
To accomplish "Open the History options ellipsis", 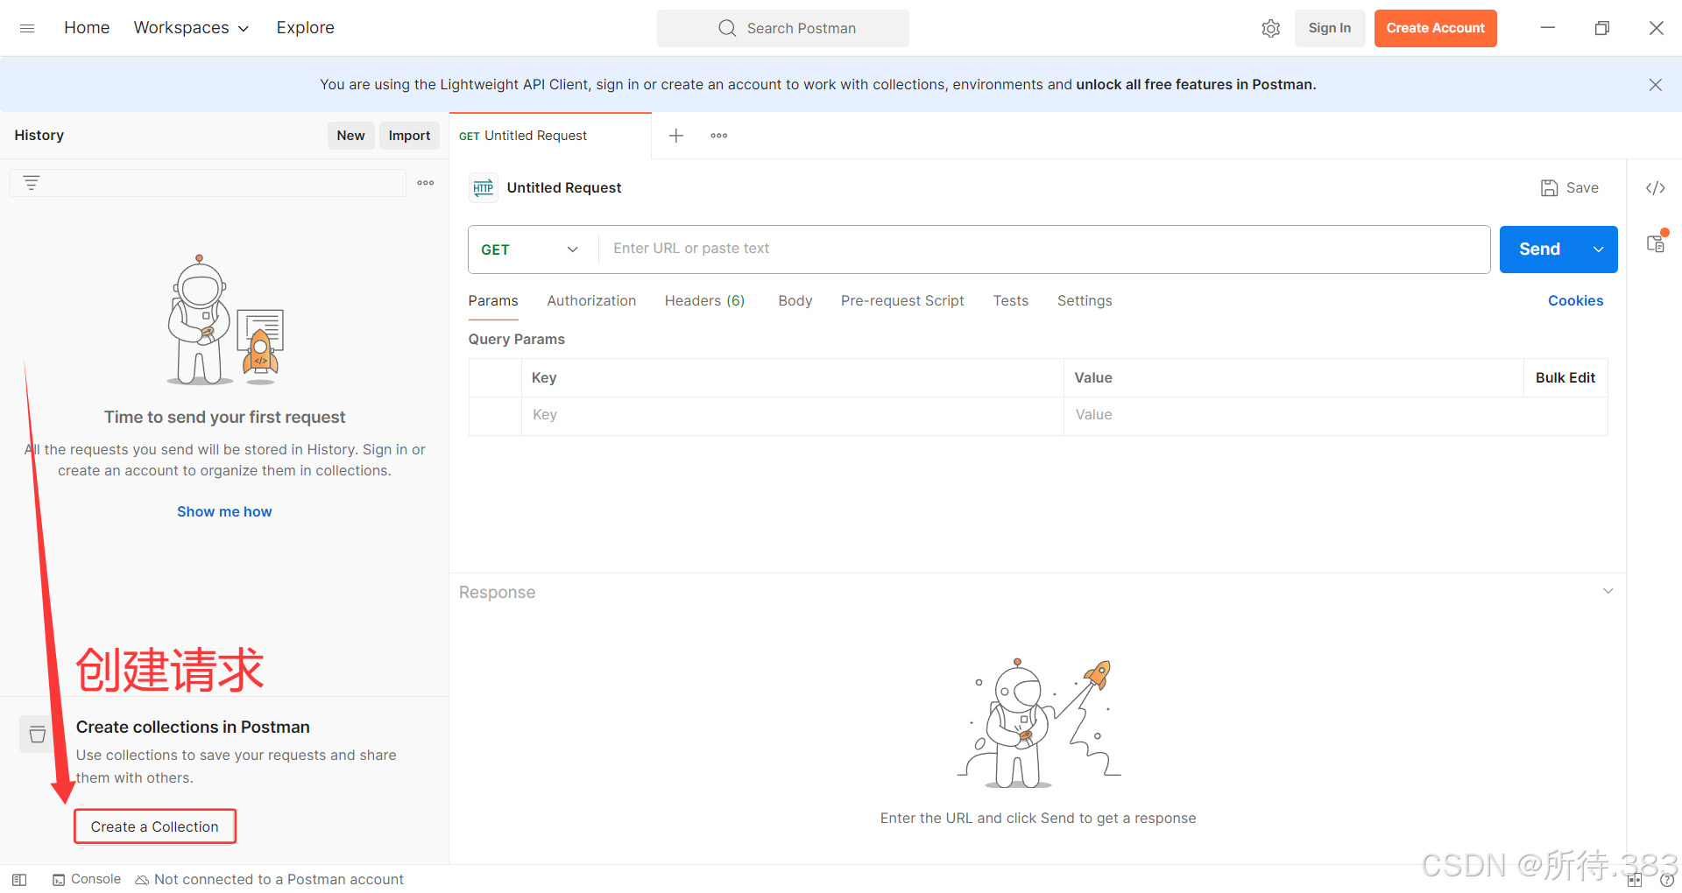I will pos(426,183).
